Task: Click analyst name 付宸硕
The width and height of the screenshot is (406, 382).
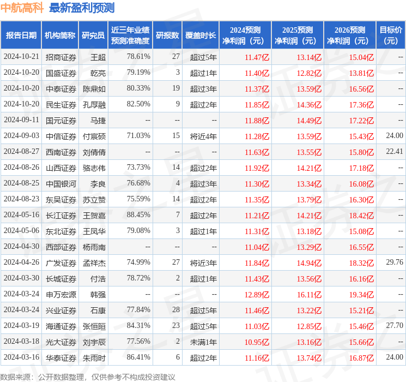Action: (x=94, y=136)
